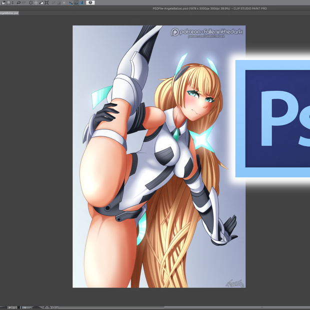Viewport: 310px width, 310px height.
Task: Toggle Snap to Ruler
Action: point(71,2)
